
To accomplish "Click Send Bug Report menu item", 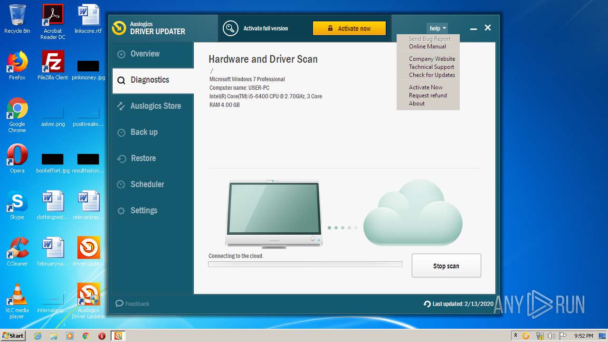I will [430, 39].
